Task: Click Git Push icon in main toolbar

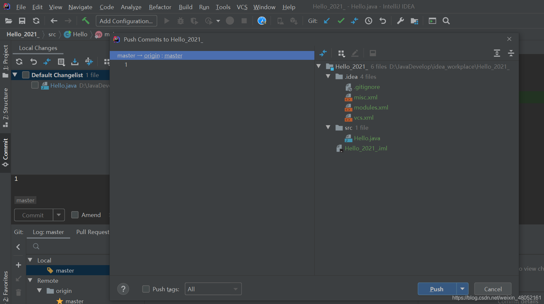Action: pos(354,21)
